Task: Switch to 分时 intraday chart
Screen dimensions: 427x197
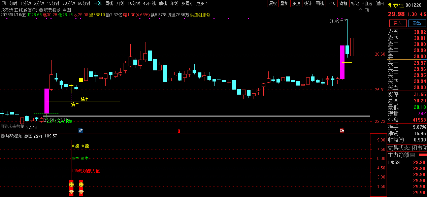Action: [13, 3]
